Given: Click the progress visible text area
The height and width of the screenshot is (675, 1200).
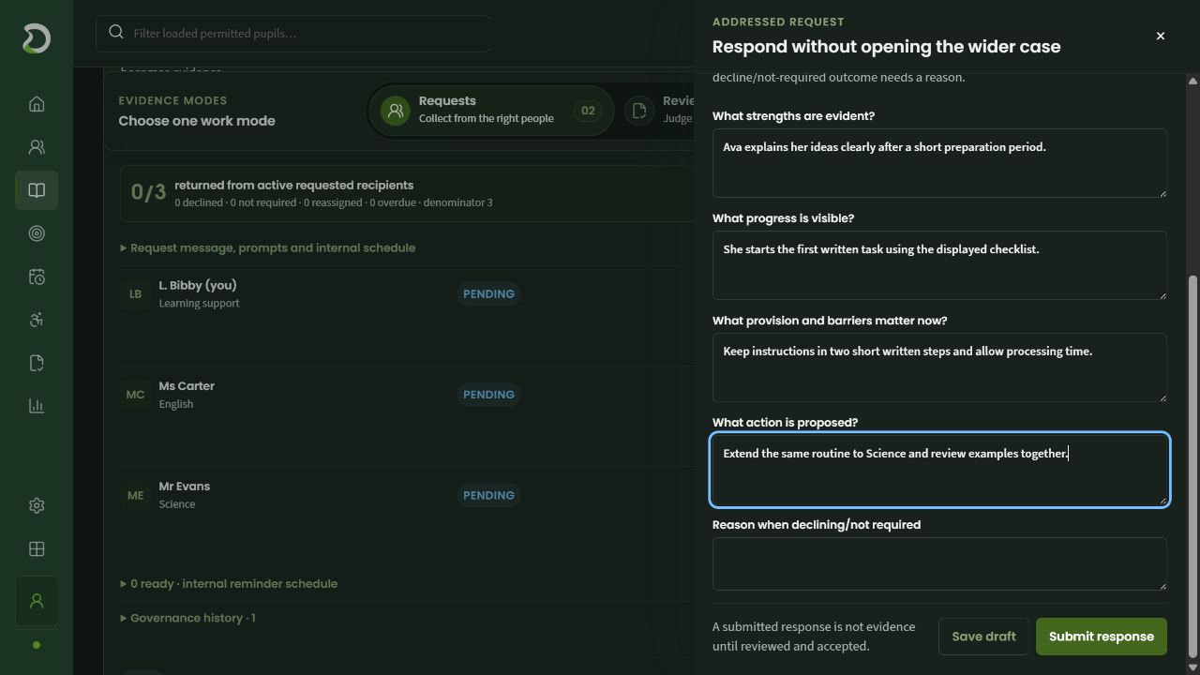Looking at the screenshot, I should (x=939, y=265).
